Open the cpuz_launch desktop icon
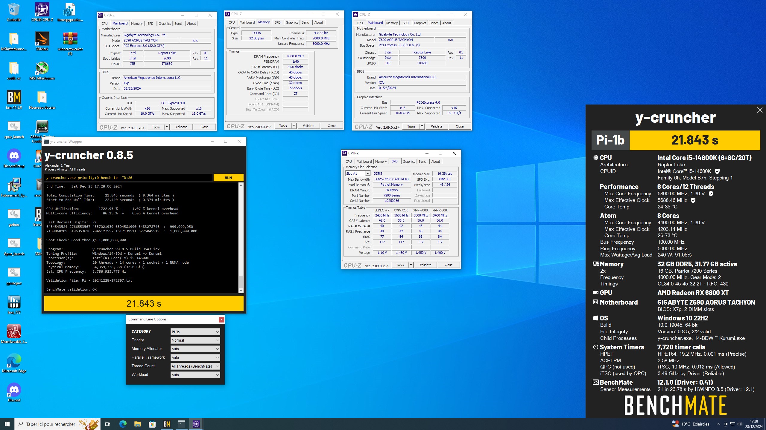This screenshot has width=766, height=430. [14, 129]
